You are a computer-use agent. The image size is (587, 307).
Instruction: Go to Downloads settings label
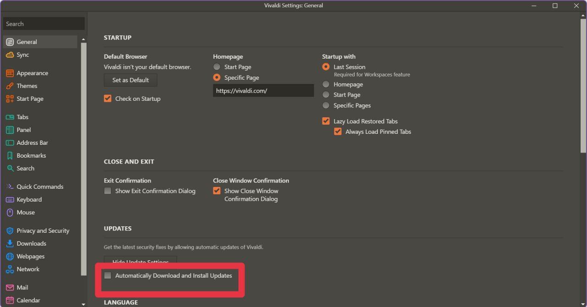[x=31, y=243]
